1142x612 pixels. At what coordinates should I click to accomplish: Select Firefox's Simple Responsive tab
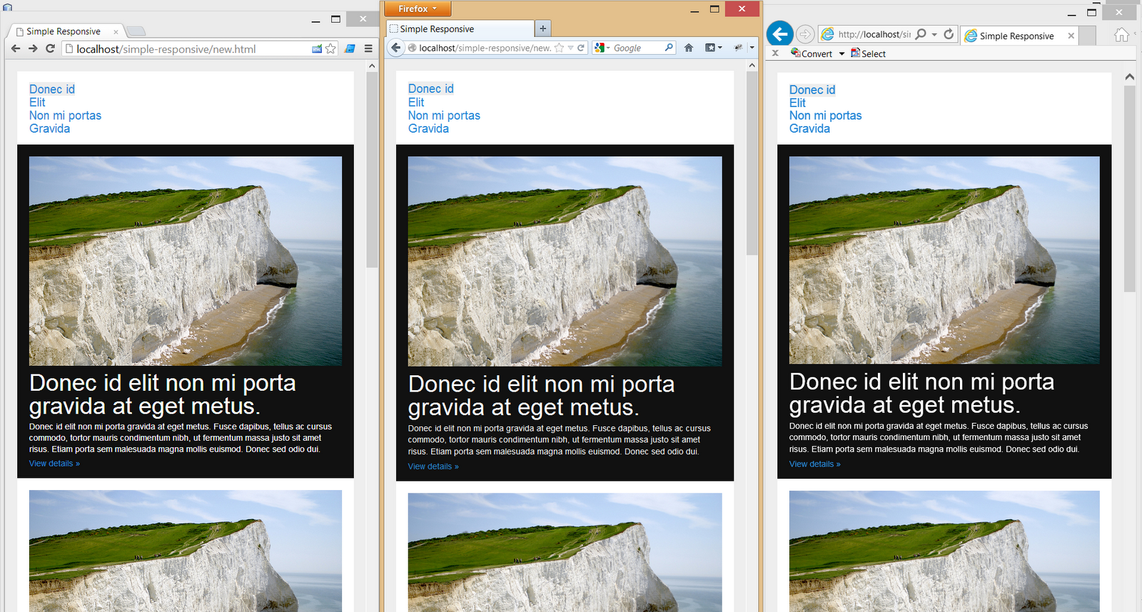click(460, 29)
